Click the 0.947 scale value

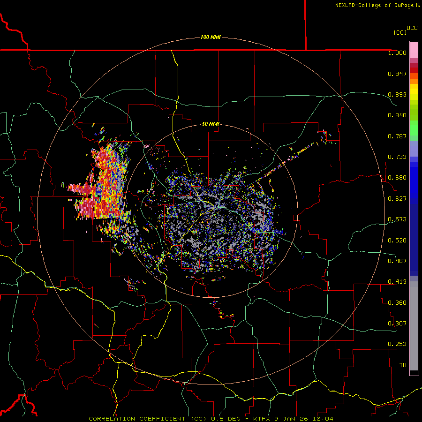pos(397,74)
